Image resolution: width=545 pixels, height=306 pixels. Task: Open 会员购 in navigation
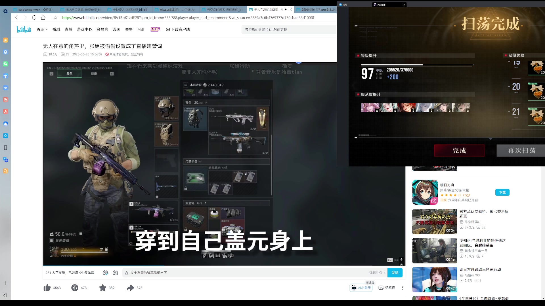pyautogui.click(x=102, y=29)
